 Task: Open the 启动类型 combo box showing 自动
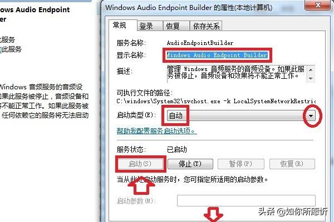[x=241, y=116]
